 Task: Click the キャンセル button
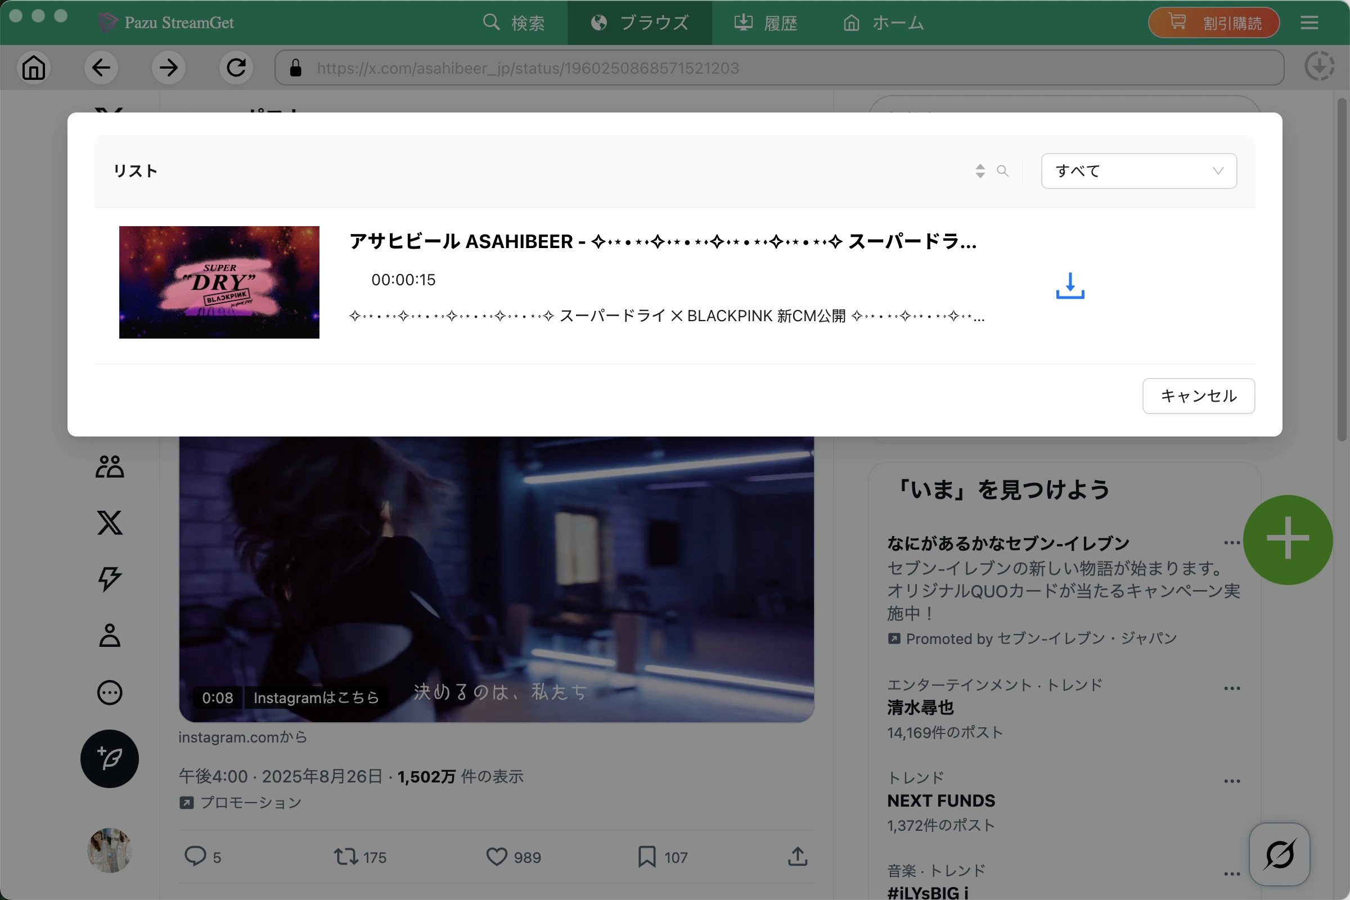[1199, 395]
